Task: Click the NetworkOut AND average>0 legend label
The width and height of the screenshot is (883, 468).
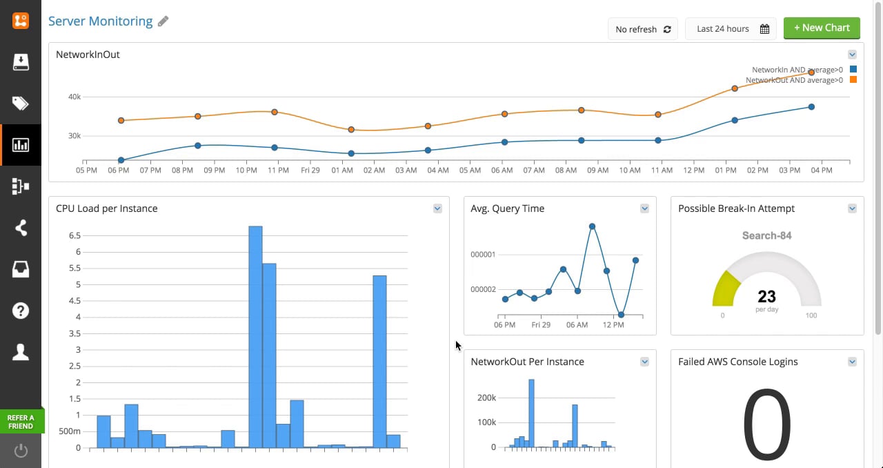Action: (794, 80)
